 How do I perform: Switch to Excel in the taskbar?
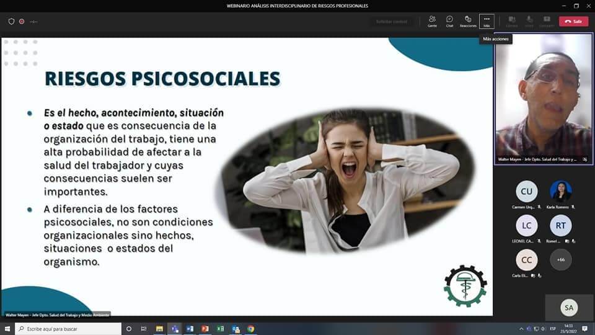click(x=220, y=329)
